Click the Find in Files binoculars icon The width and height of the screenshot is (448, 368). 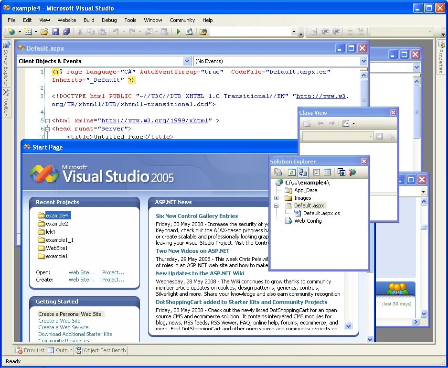(x=203, y=32)
